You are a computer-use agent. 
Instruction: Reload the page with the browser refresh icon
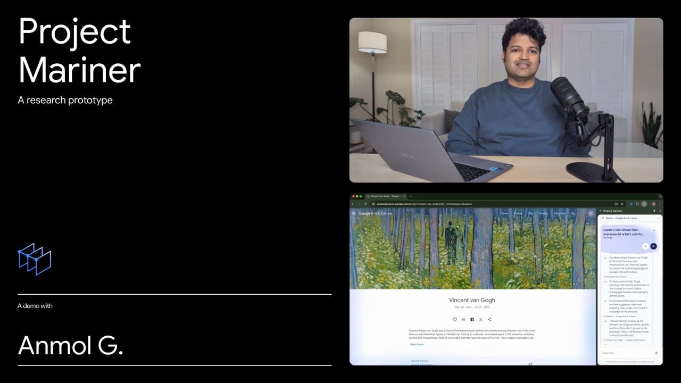366,204
